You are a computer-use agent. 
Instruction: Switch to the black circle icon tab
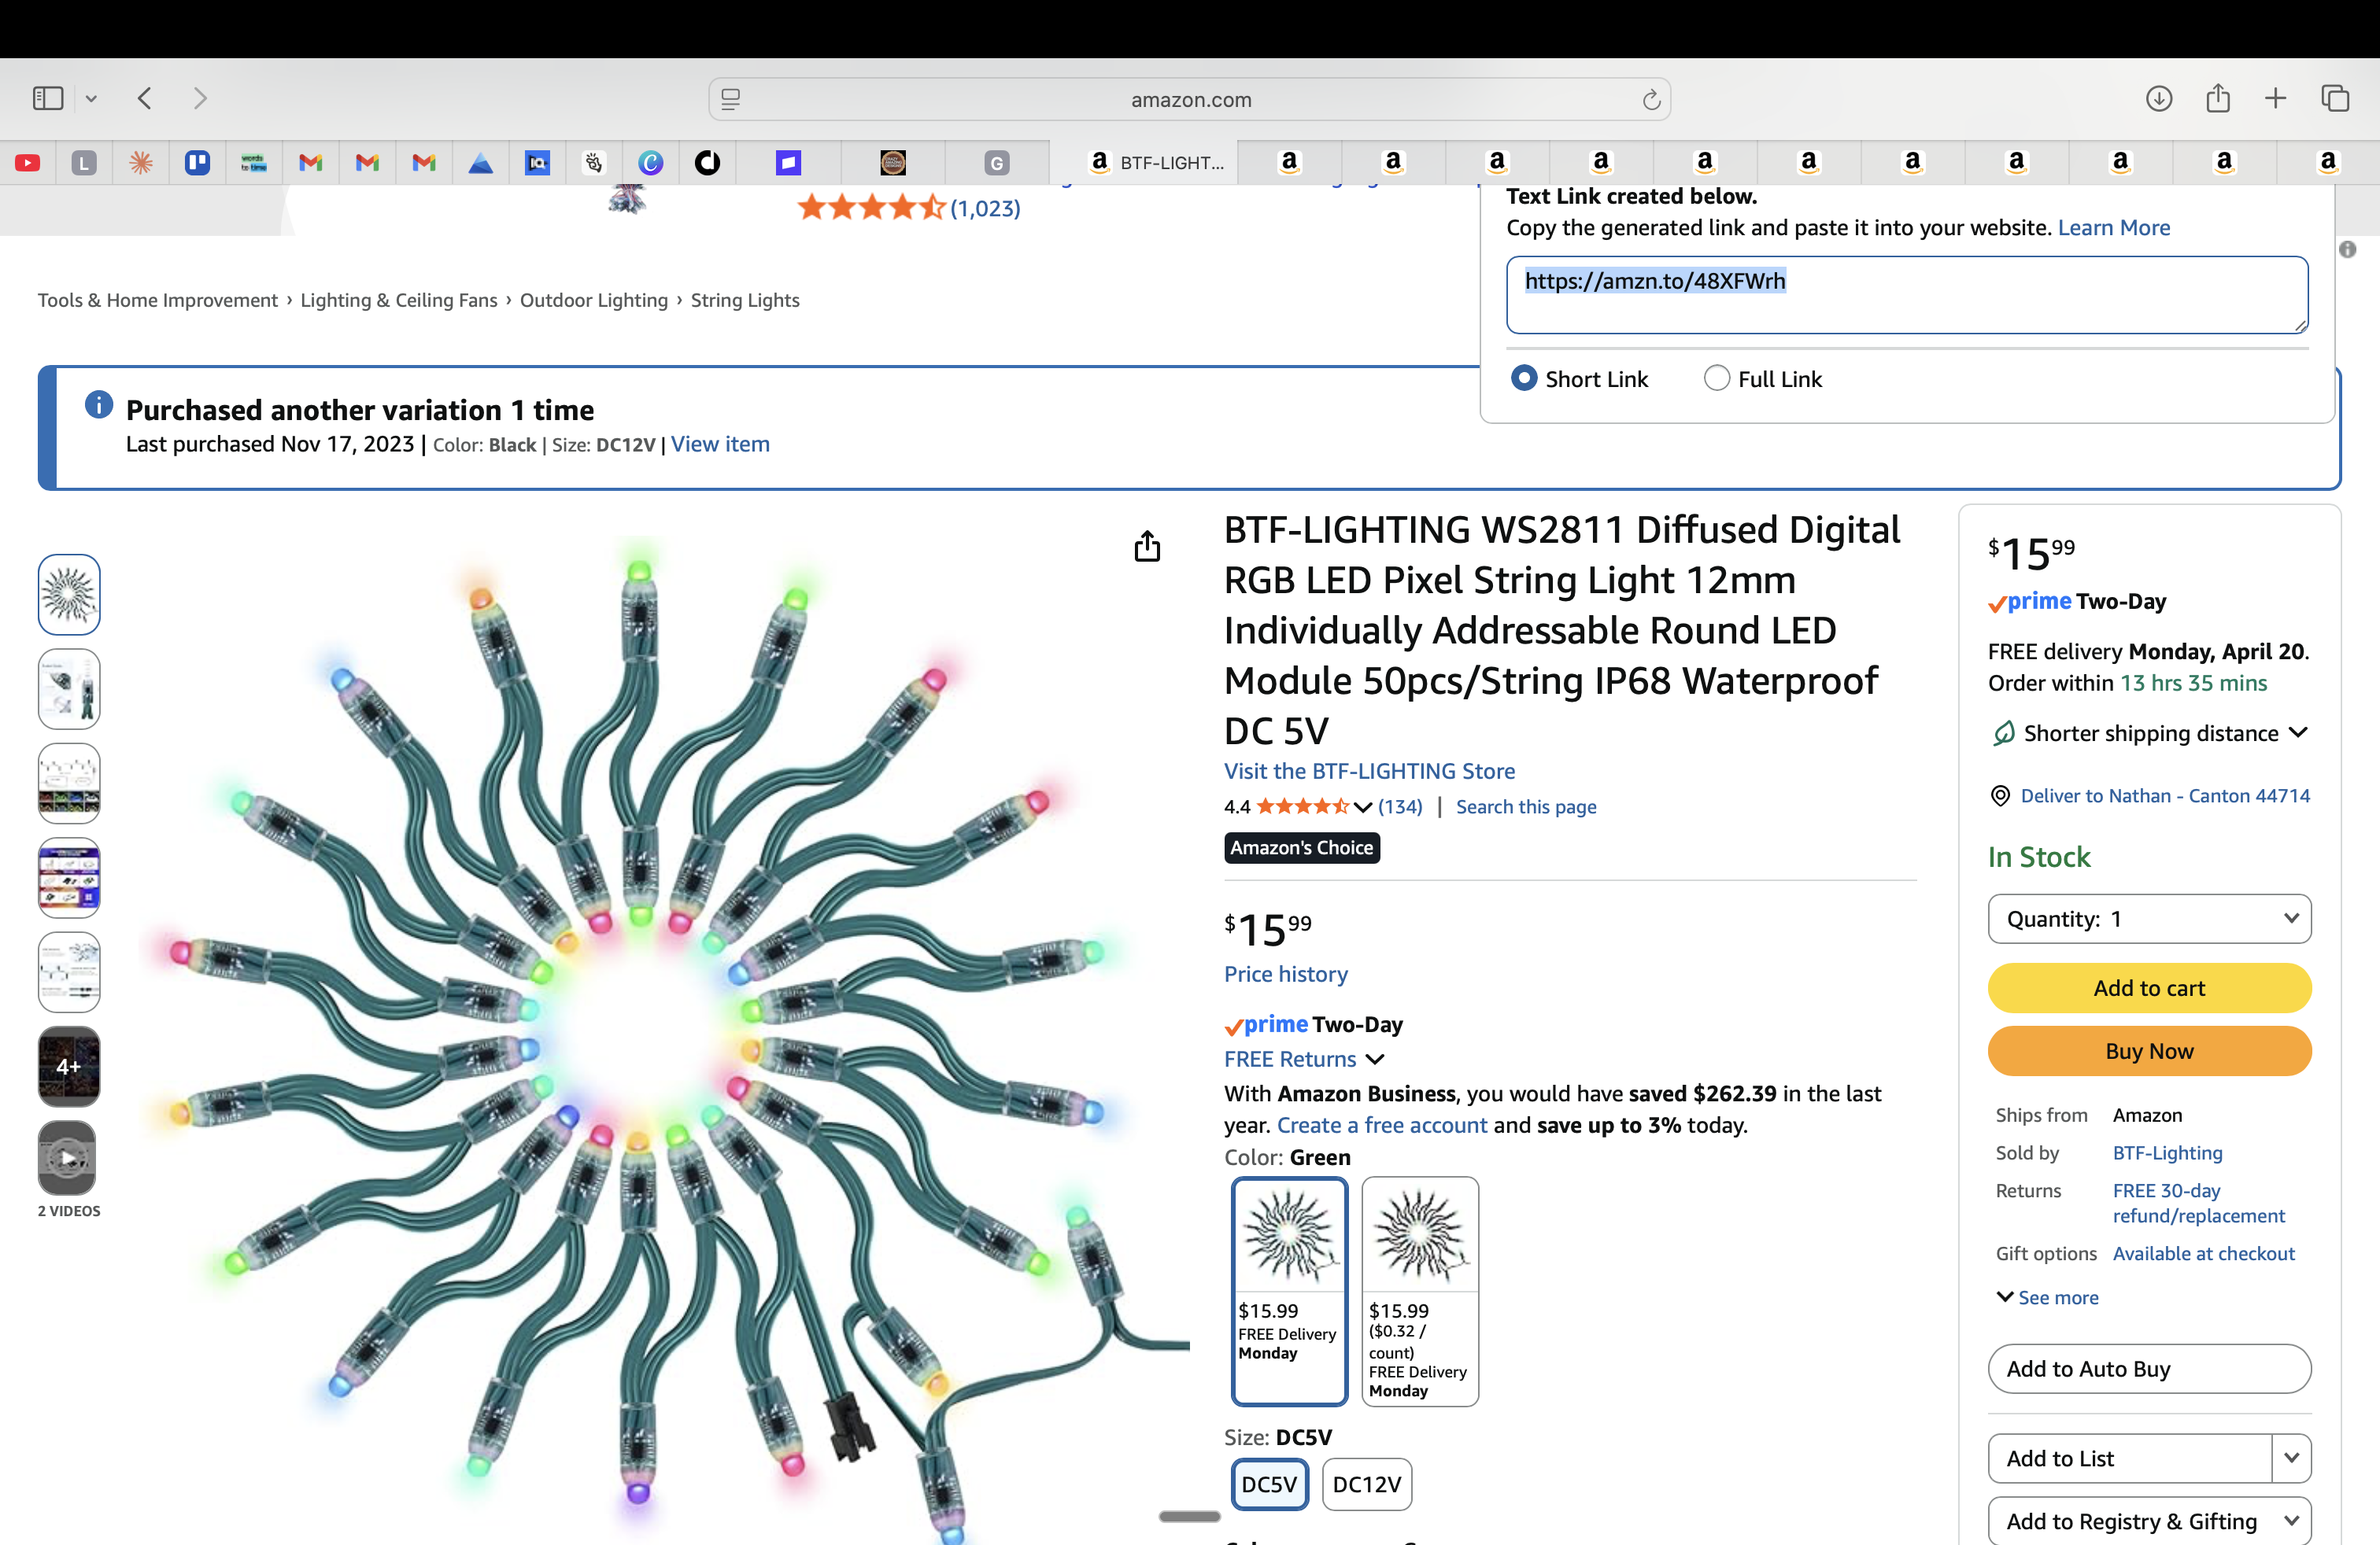coord(707,162)
